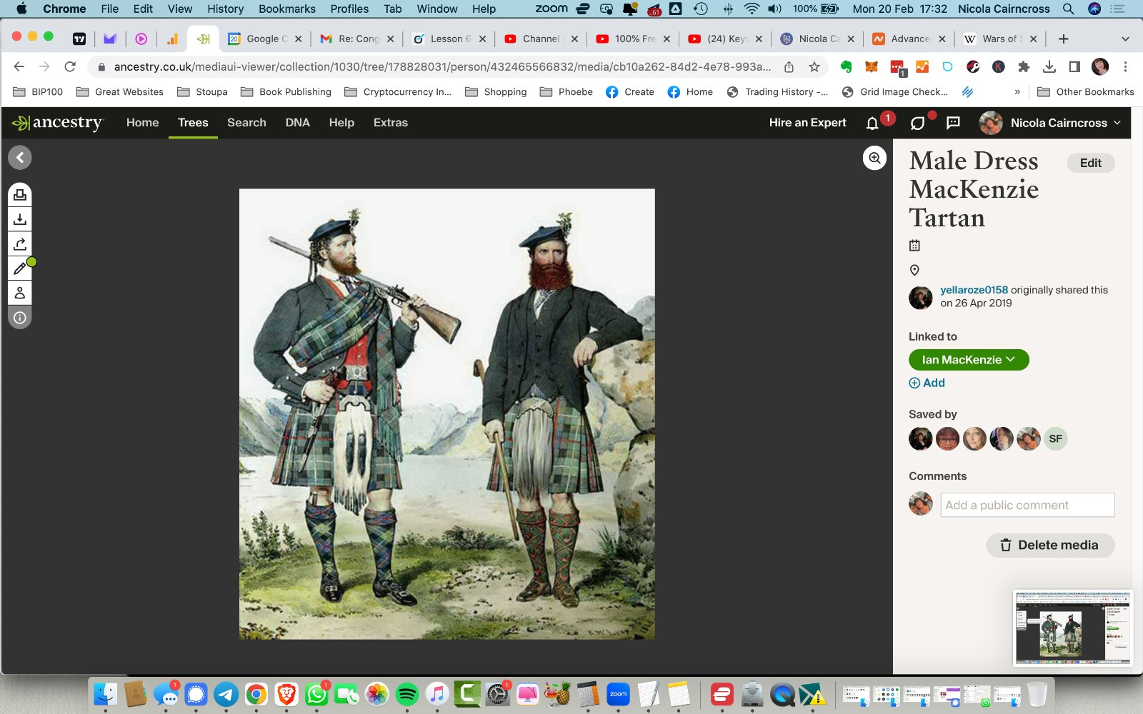Bookmark page with the star icon
1143x714 pixels.
[x=814, y=66]
